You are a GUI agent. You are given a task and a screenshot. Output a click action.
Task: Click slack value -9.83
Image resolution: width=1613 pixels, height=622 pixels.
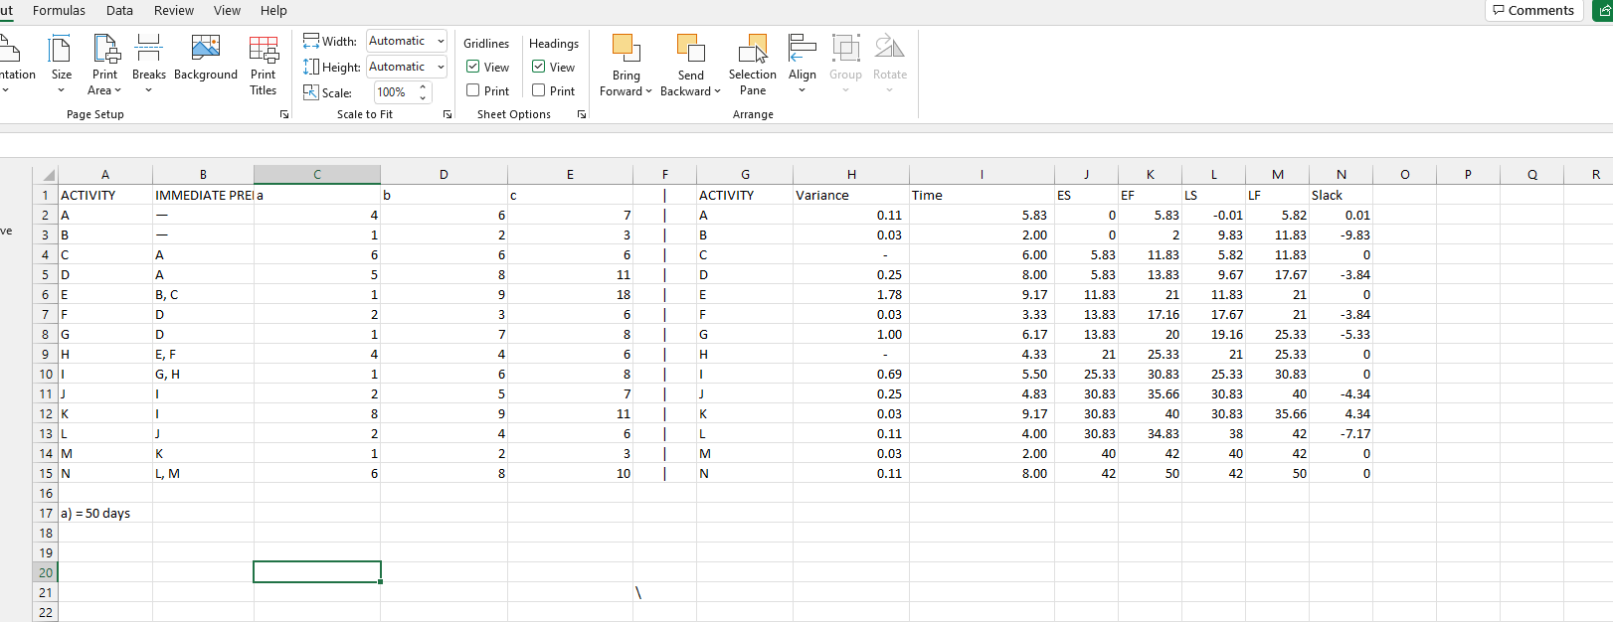pos(1341,234)
